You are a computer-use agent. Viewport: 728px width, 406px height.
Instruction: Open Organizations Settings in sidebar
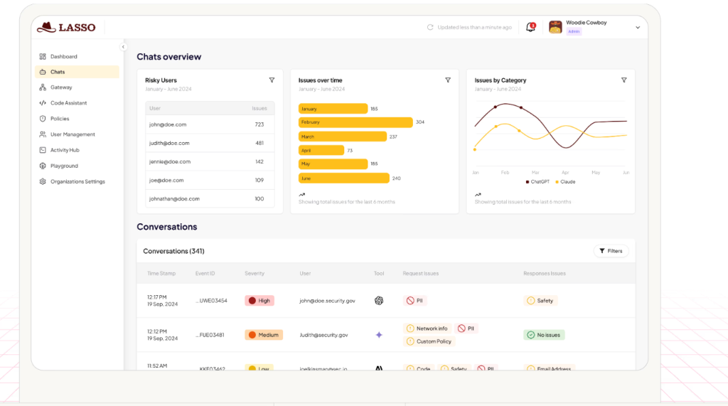(77, 181)
